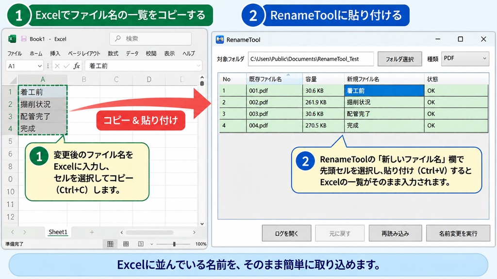This screenshot has width=497, height=279.
Task: Click the Excel vertical scroll up arrow
Action: [202, 77]
